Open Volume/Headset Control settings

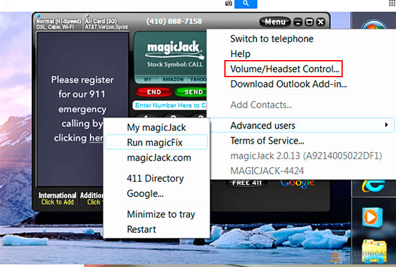click(x=284, y=69)
